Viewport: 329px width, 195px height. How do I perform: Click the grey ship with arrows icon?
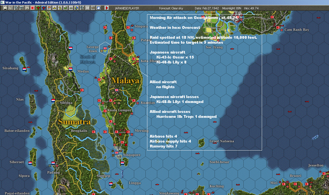coord(71,8)
